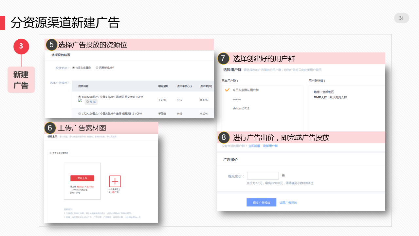The image size is (419, 236).
Task: Click the step 8 number circle
Action: point(223,137)
